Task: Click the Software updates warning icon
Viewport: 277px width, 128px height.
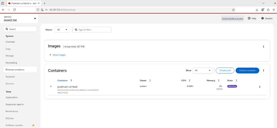Action: coord(33,125)
